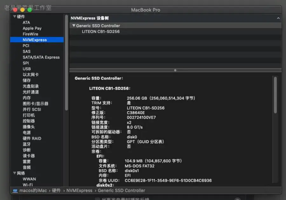286x200 pixels.
Task: Click the NVMExpress 设备树 column header
Action: [x=175, y=18]
